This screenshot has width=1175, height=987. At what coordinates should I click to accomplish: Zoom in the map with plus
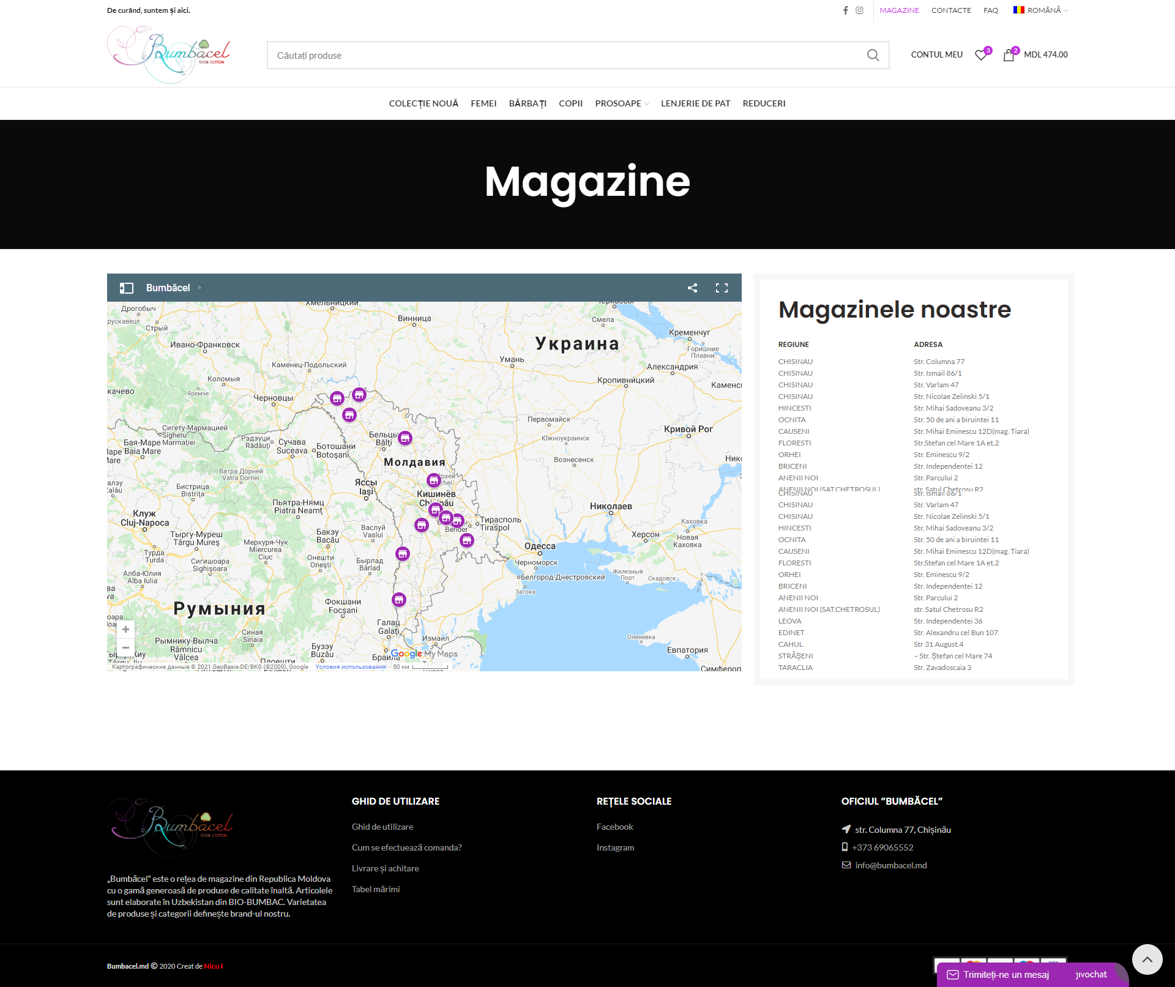125,630
